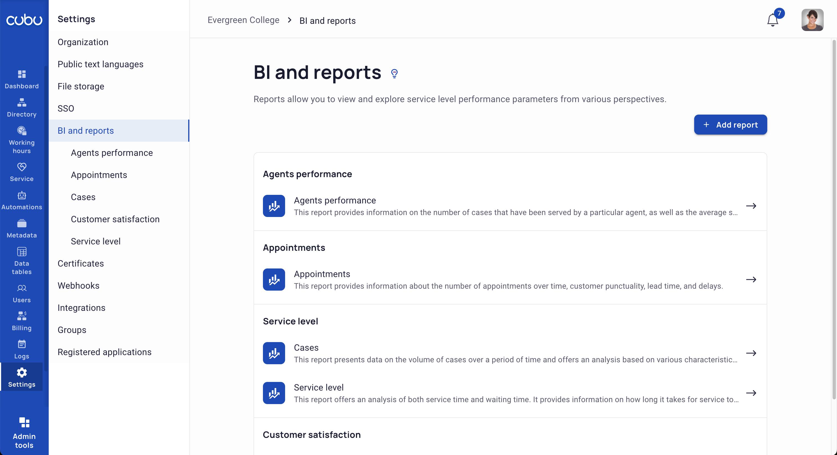Open Groups settings
Image resolution: width=837 pixels, height=455 pixels.
(119, 330)
